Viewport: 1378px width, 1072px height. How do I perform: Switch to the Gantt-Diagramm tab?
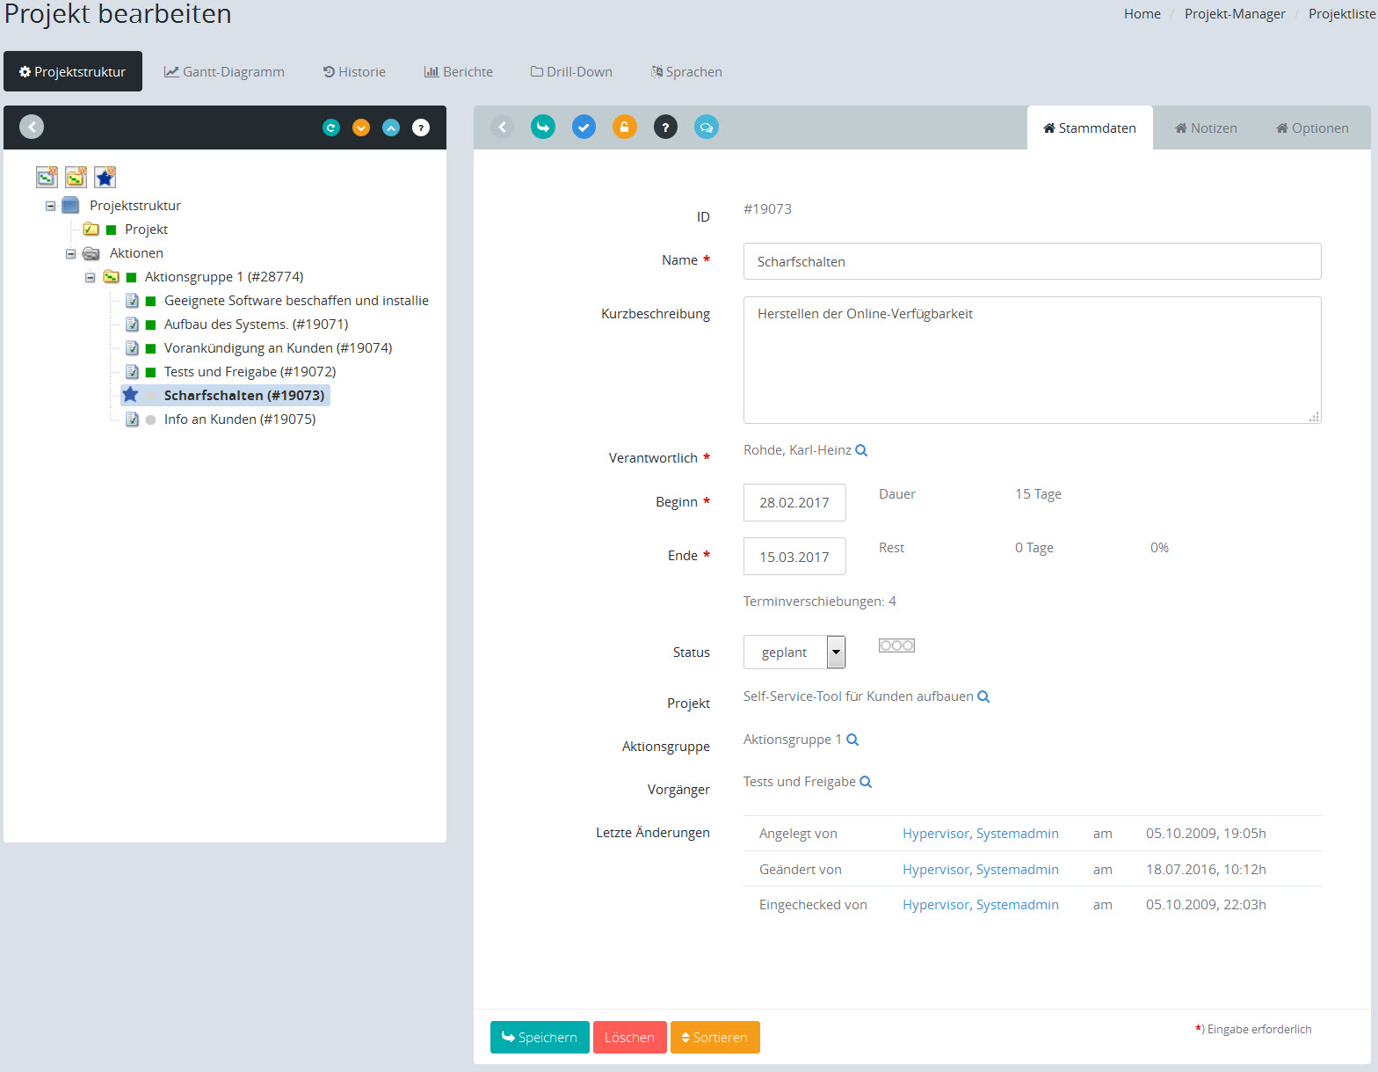coord(224,72)
